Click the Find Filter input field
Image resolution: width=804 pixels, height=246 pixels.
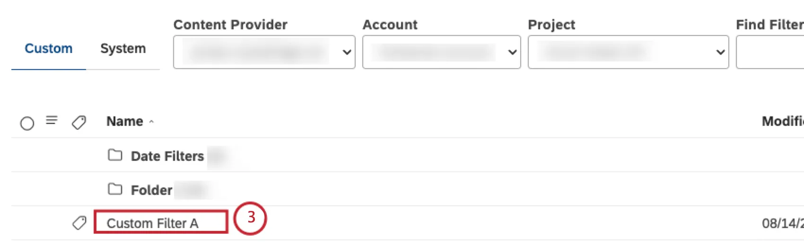[771, 52]
